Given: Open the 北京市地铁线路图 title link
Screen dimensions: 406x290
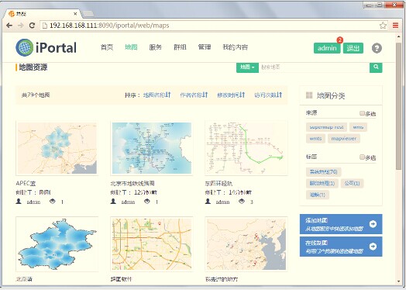Looking at the screenshot, I should [x=132, y=184].
